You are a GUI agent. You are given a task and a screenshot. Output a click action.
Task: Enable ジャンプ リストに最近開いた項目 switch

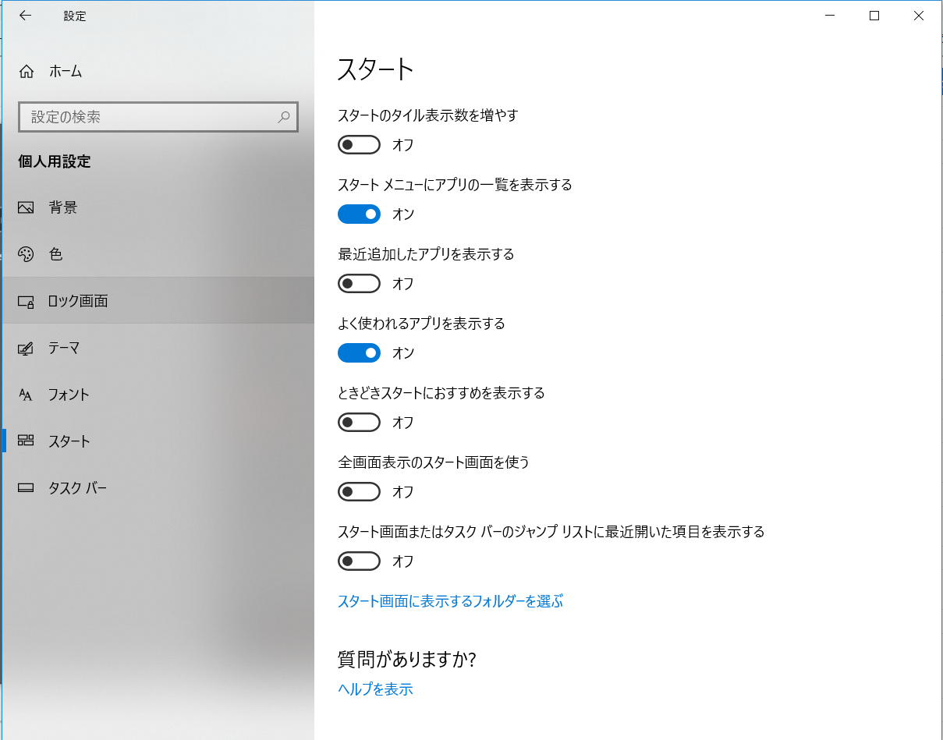click(x=359, y=561)
